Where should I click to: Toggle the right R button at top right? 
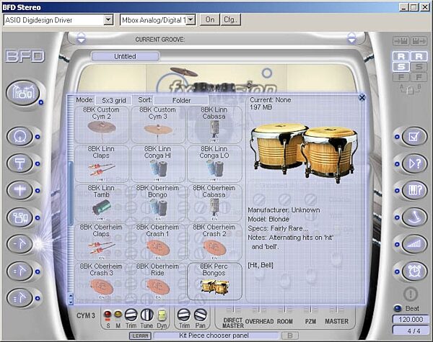coord(419,56)
